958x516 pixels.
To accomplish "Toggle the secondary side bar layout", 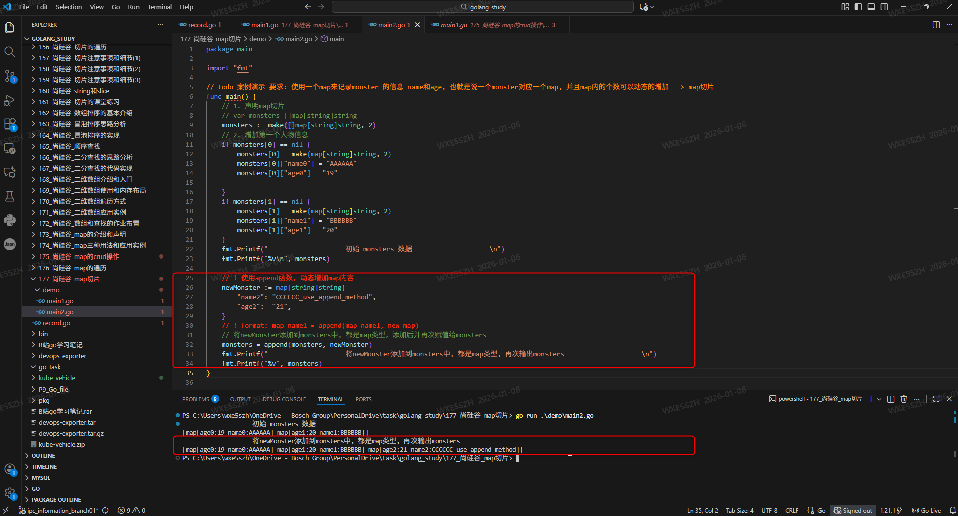I will [884, 7].
